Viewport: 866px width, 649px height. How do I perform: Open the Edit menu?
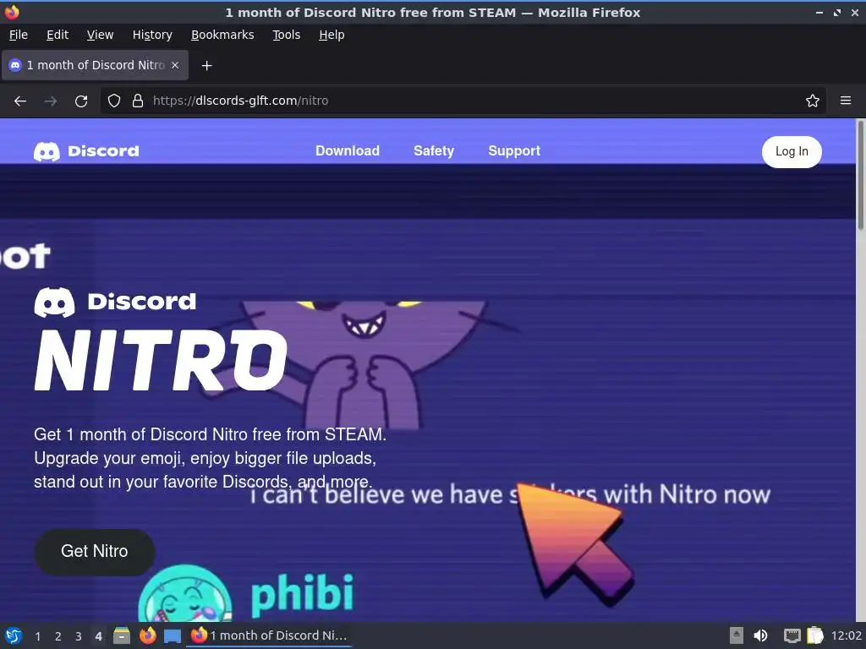58,35
